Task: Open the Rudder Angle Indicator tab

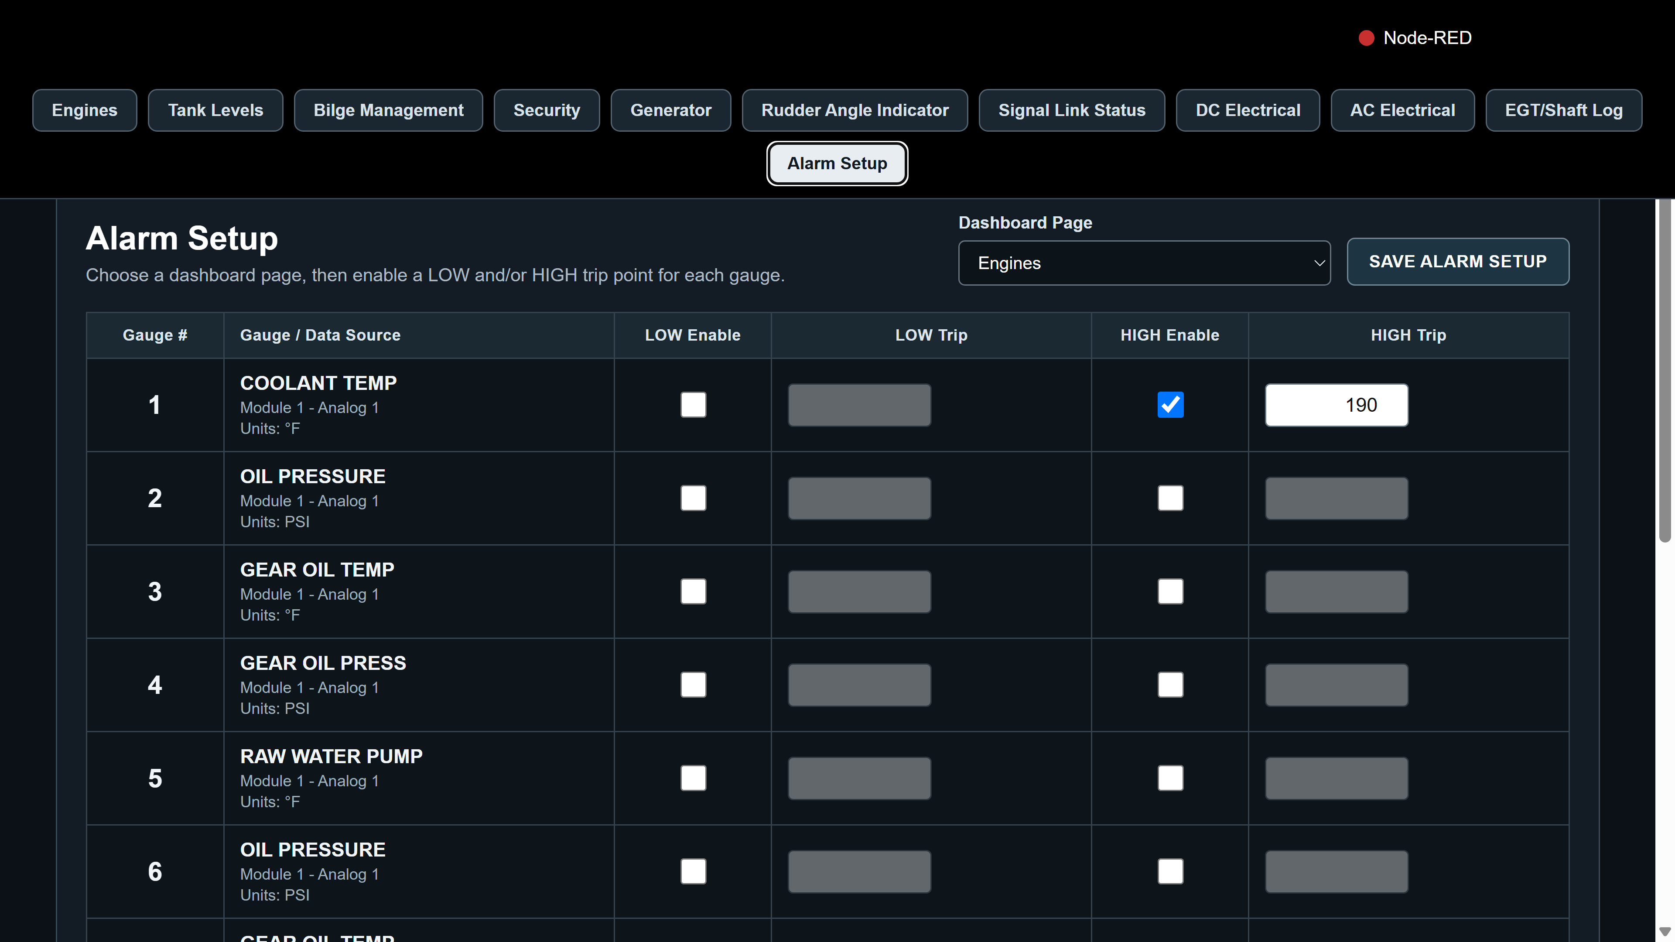Action: point(855,110)
